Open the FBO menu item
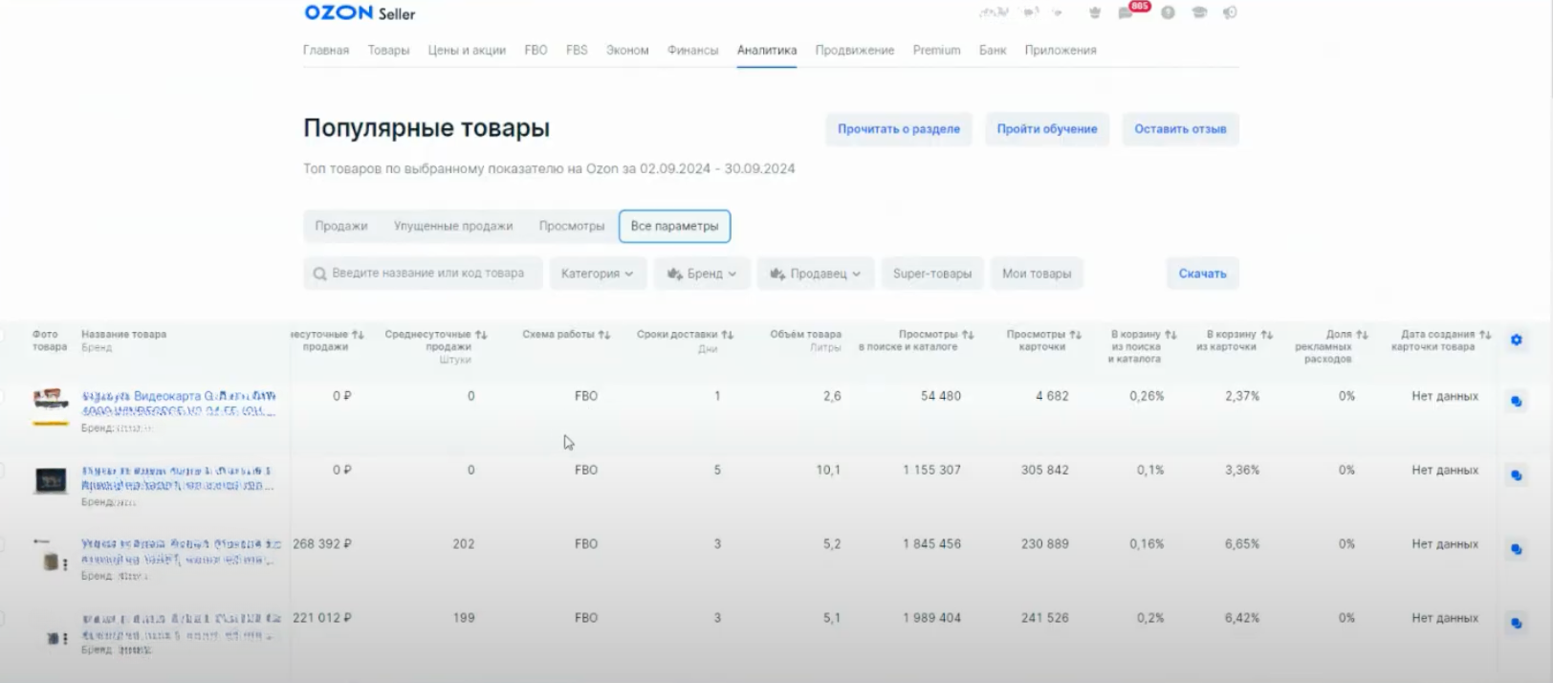This screenshot has height=683, width=1553. click(536, 50)
